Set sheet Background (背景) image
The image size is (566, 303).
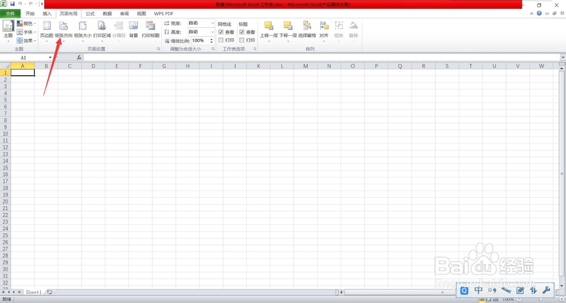click(x=134, y=29)
